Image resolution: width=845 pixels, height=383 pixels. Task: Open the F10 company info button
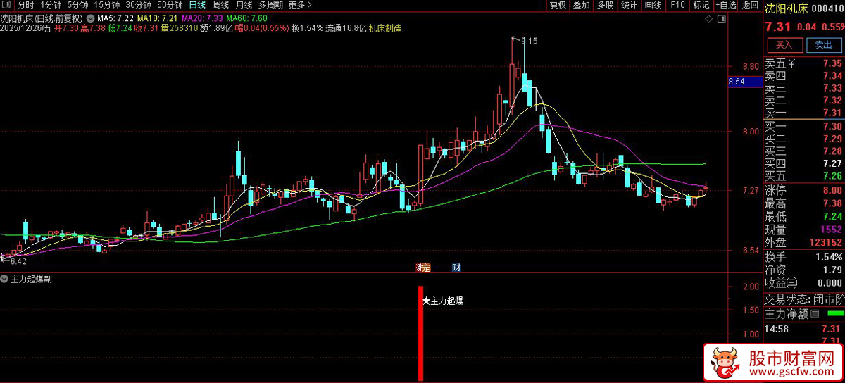[677, 5]
